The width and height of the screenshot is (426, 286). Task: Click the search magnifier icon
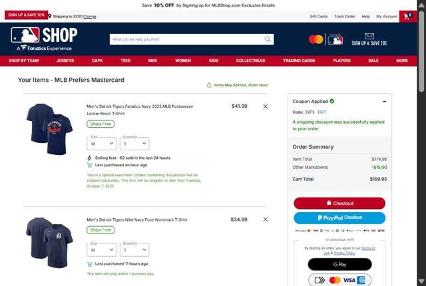click(x=268, y=39)
